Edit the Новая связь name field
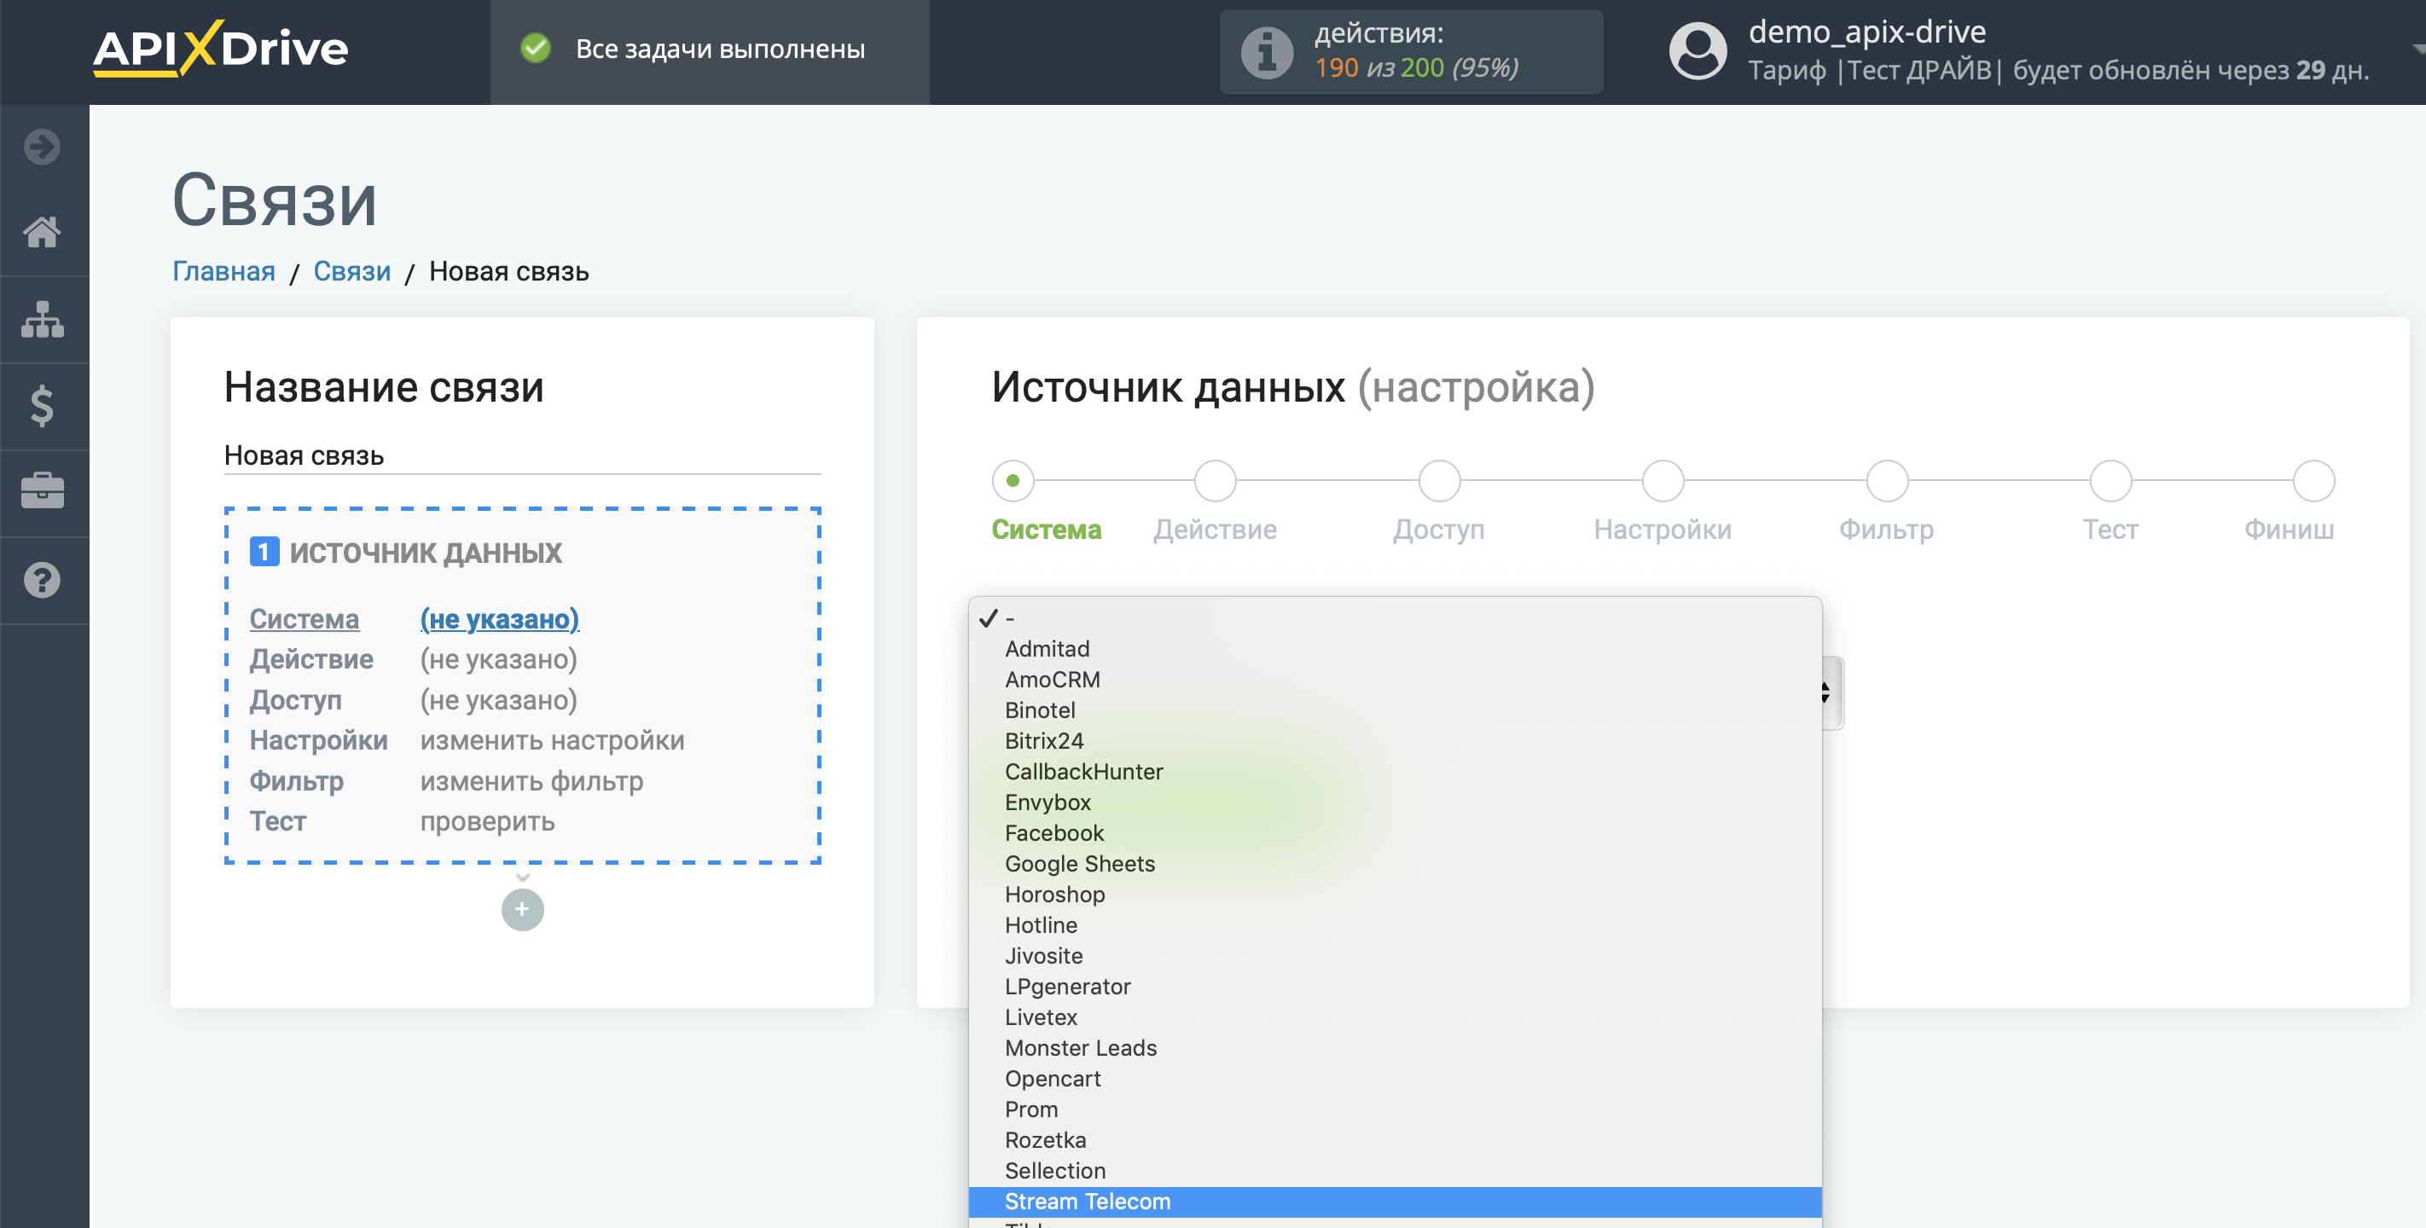This screenshot has height=1228, width=2426. point(522,455)
